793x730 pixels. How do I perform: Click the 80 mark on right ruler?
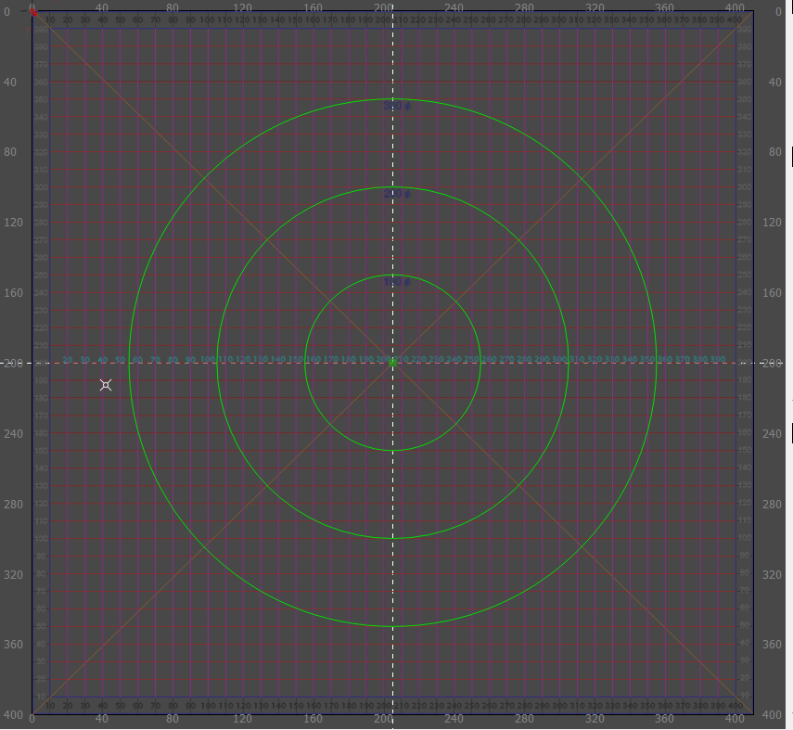tap(774, 152)
